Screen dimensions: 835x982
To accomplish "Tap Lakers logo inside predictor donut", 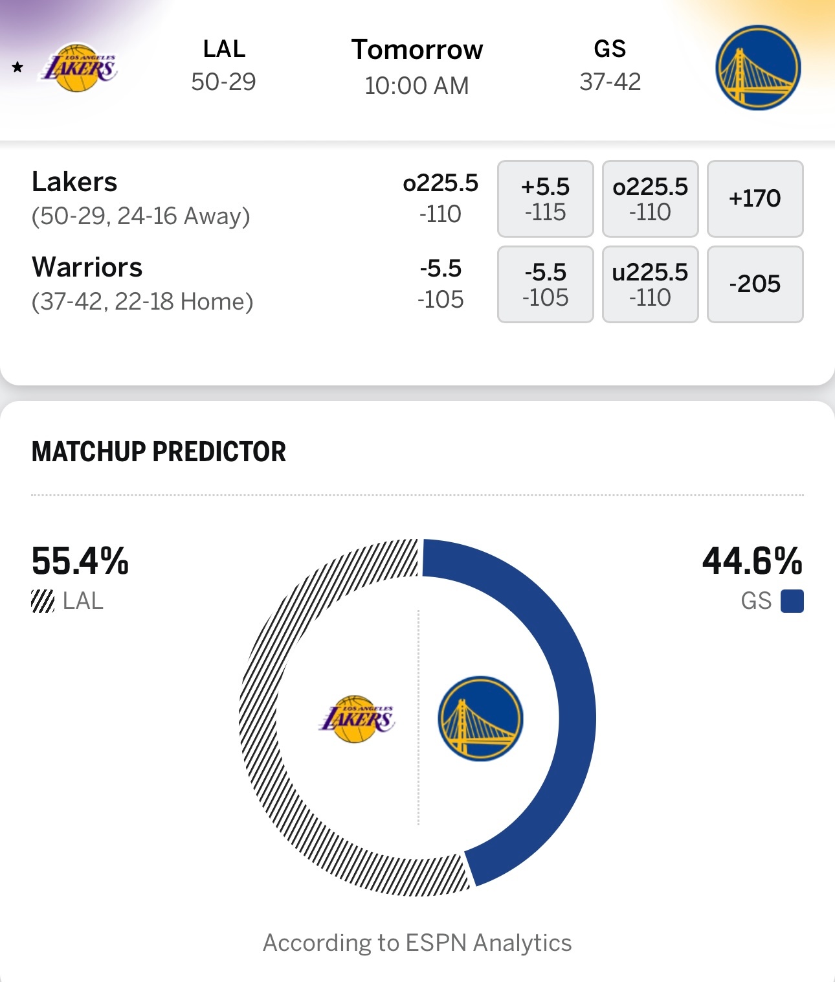I will point(357,719).
